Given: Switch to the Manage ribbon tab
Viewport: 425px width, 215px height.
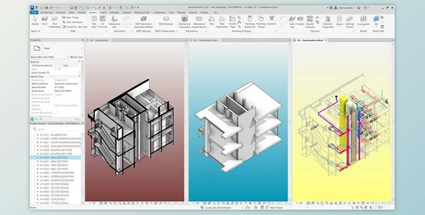Looking at the screenshot, I should click(x=181, y=12).
